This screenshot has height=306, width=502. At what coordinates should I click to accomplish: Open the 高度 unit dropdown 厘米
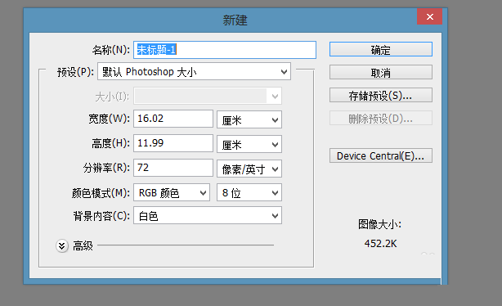click(x=249, y=144)
